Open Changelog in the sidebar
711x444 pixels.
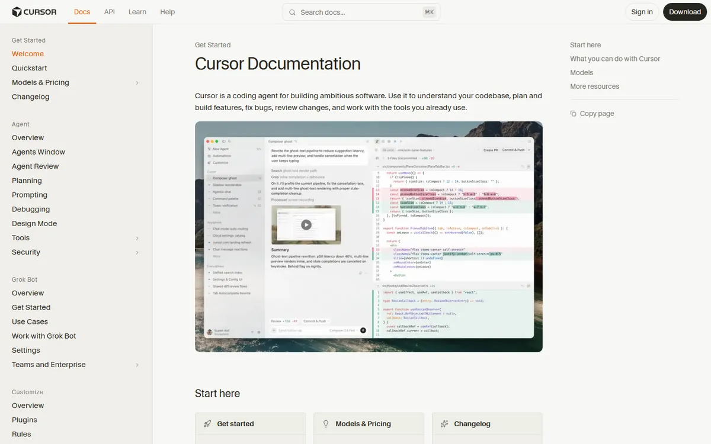(x=31, y=96)
